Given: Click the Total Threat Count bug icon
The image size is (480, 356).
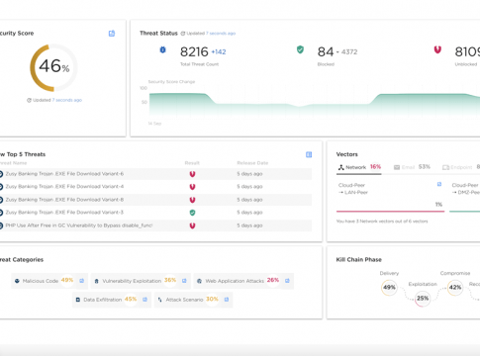Looking at the screenshot, I should (162, 49).
